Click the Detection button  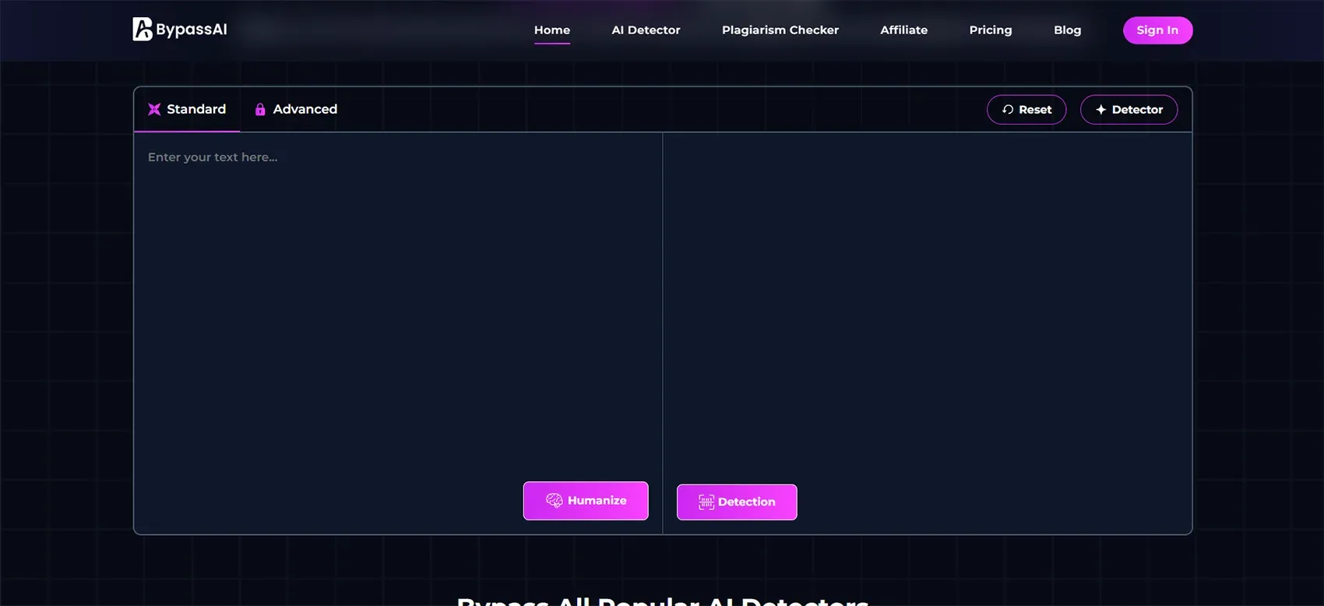(737, 502)
